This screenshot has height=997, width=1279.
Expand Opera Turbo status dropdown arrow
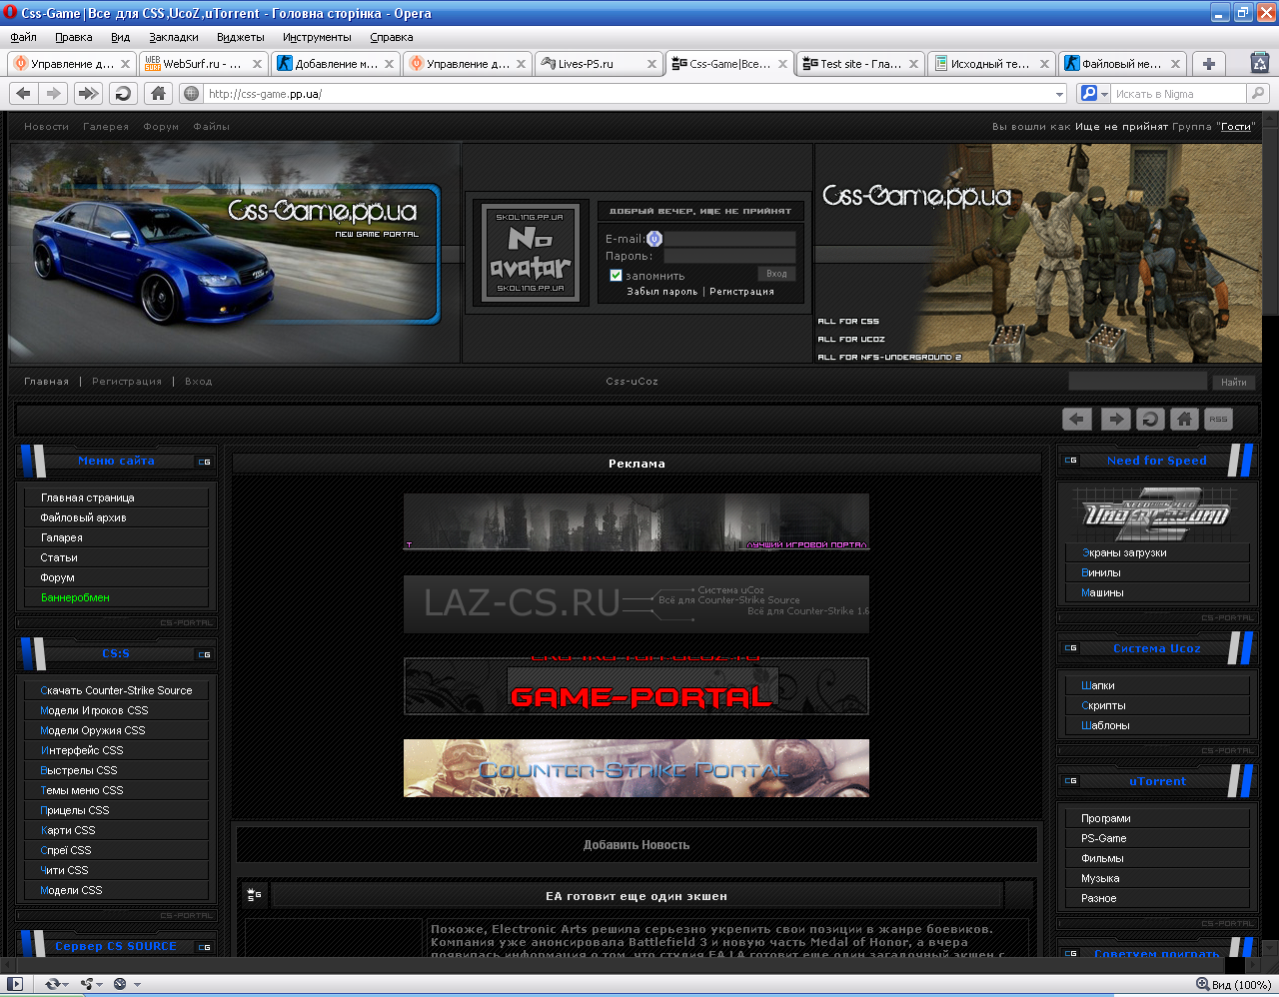[x=137, y=985]
